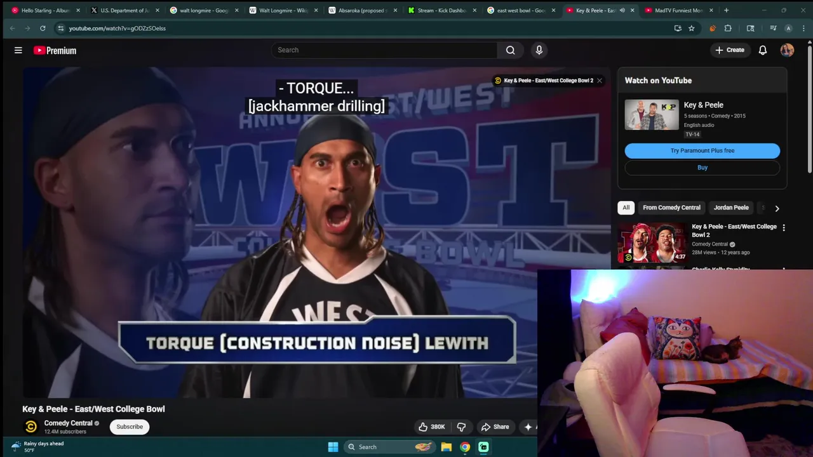
Task: Click the YouTube search magnifier button
Action: pos(510,50)
